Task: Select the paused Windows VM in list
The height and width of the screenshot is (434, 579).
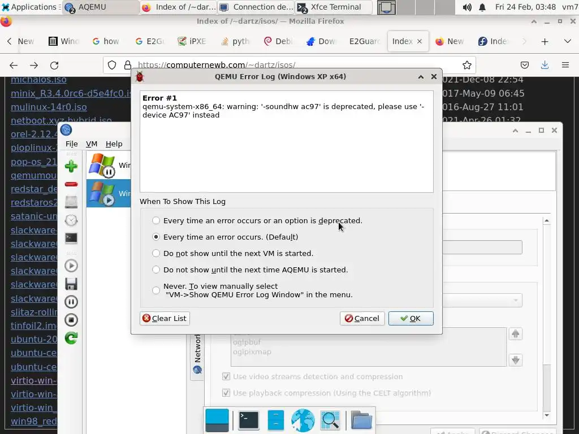Action: click(x=109, y=166)
